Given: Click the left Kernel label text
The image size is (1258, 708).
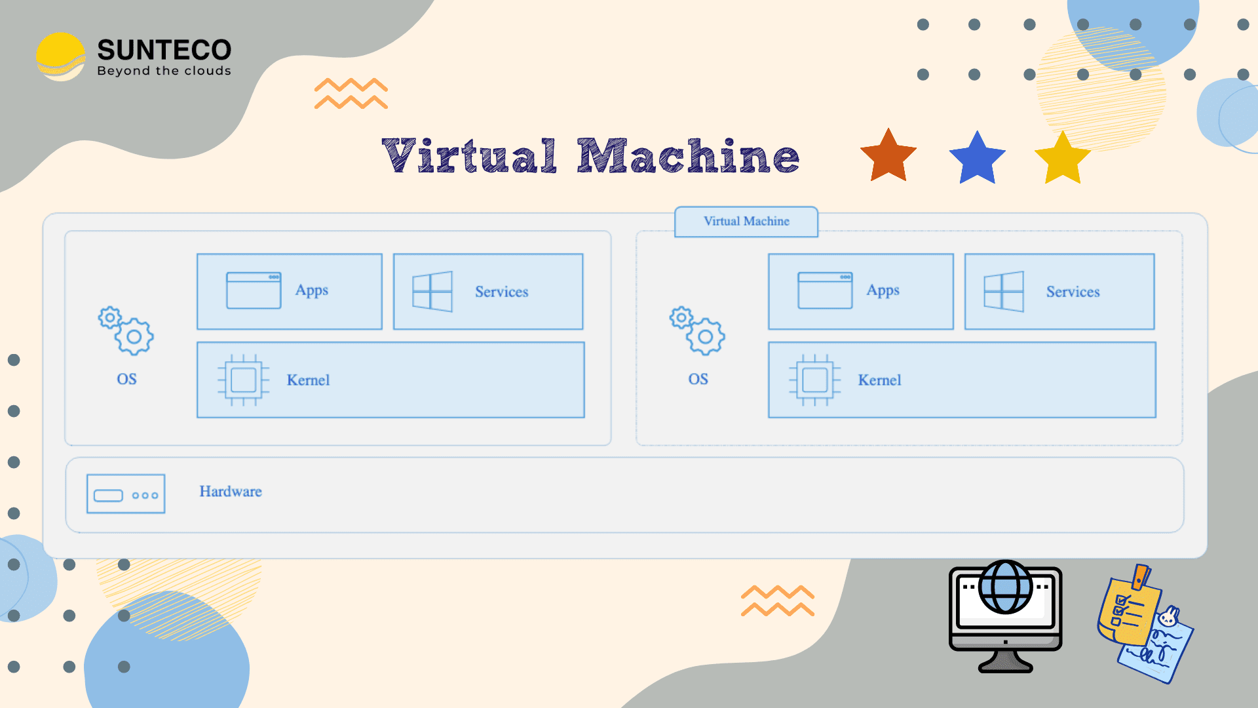Looking at the screenshot, I should [308, 380].
